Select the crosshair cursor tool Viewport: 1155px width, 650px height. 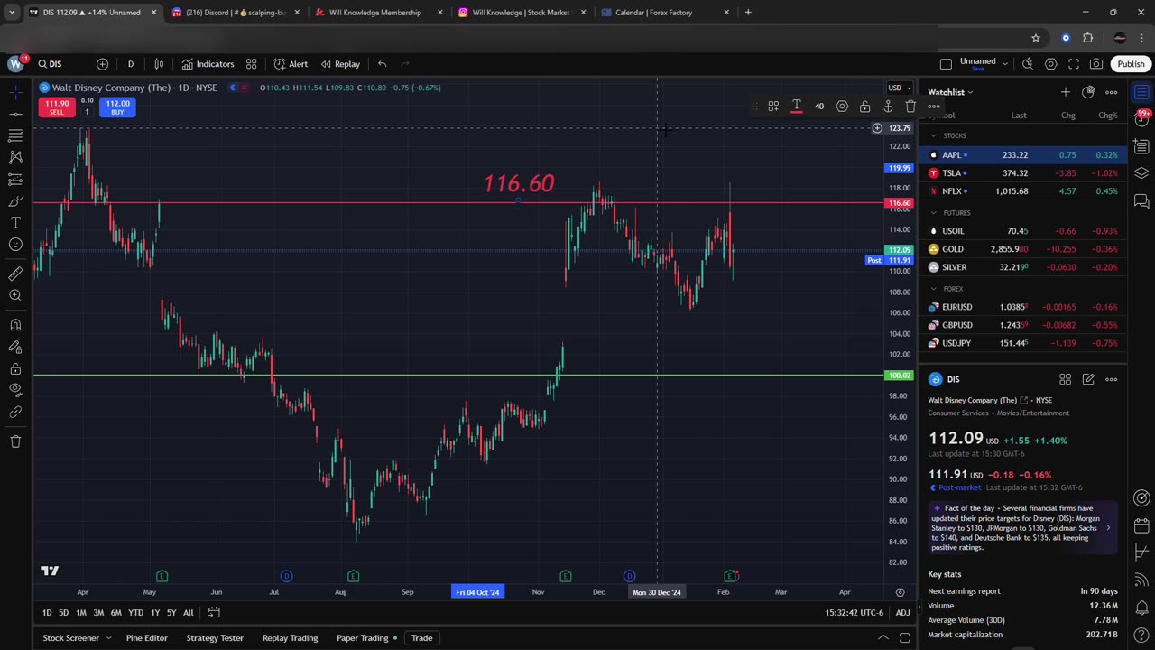pos(15,92)
